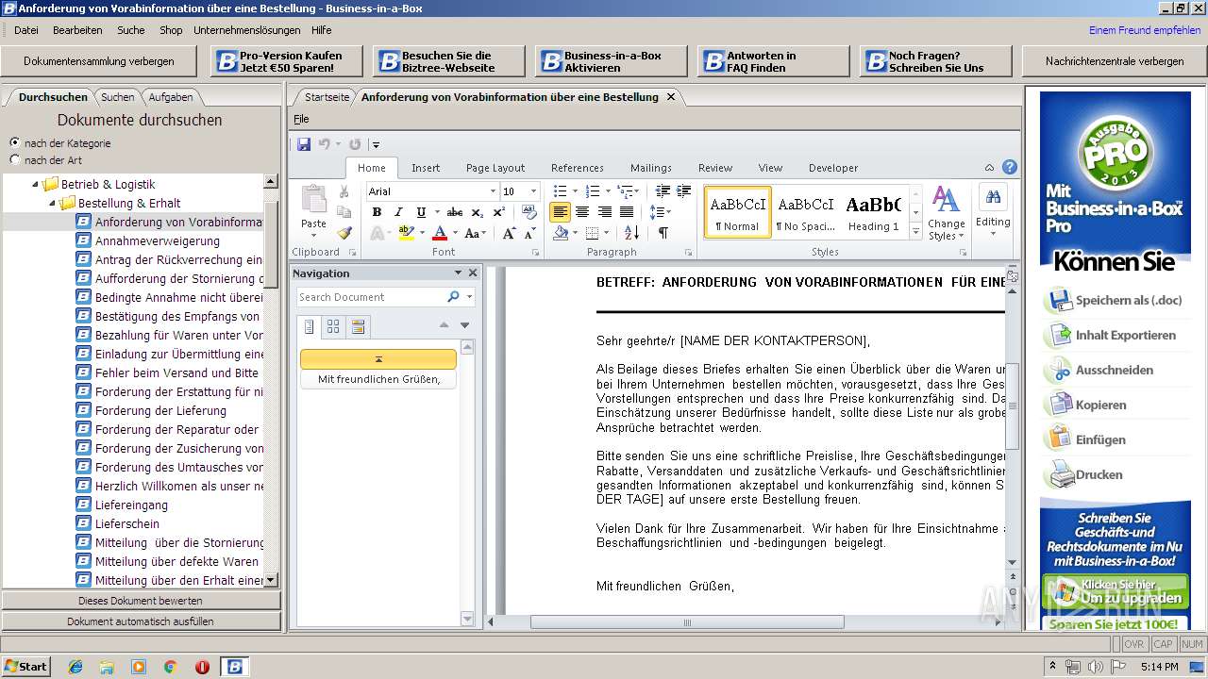The height and width of the screenshot is (679, 1208).
Task: Click the Cut scissors icon in ribbon
Action: pos(344,191)
